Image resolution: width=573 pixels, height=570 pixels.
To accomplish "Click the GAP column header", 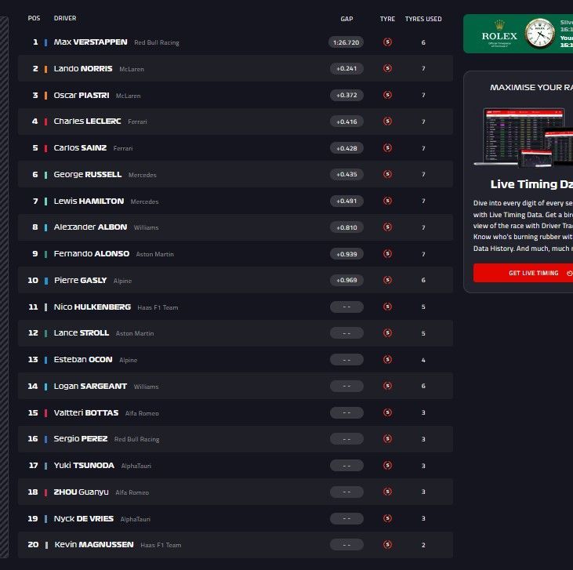I will [346, 19].
